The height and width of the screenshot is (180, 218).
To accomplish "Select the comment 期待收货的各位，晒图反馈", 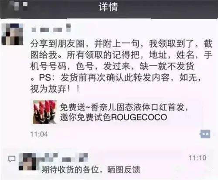I will coord(91,170).
